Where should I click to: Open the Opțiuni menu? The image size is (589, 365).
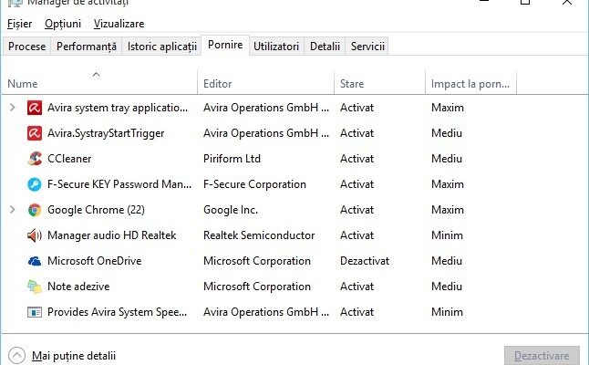coord(63,24)
